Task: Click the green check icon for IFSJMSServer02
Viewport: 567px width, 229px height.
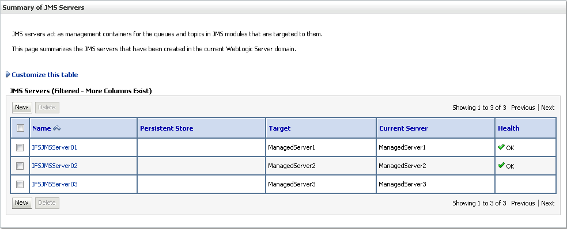Action: pos(501,166)
